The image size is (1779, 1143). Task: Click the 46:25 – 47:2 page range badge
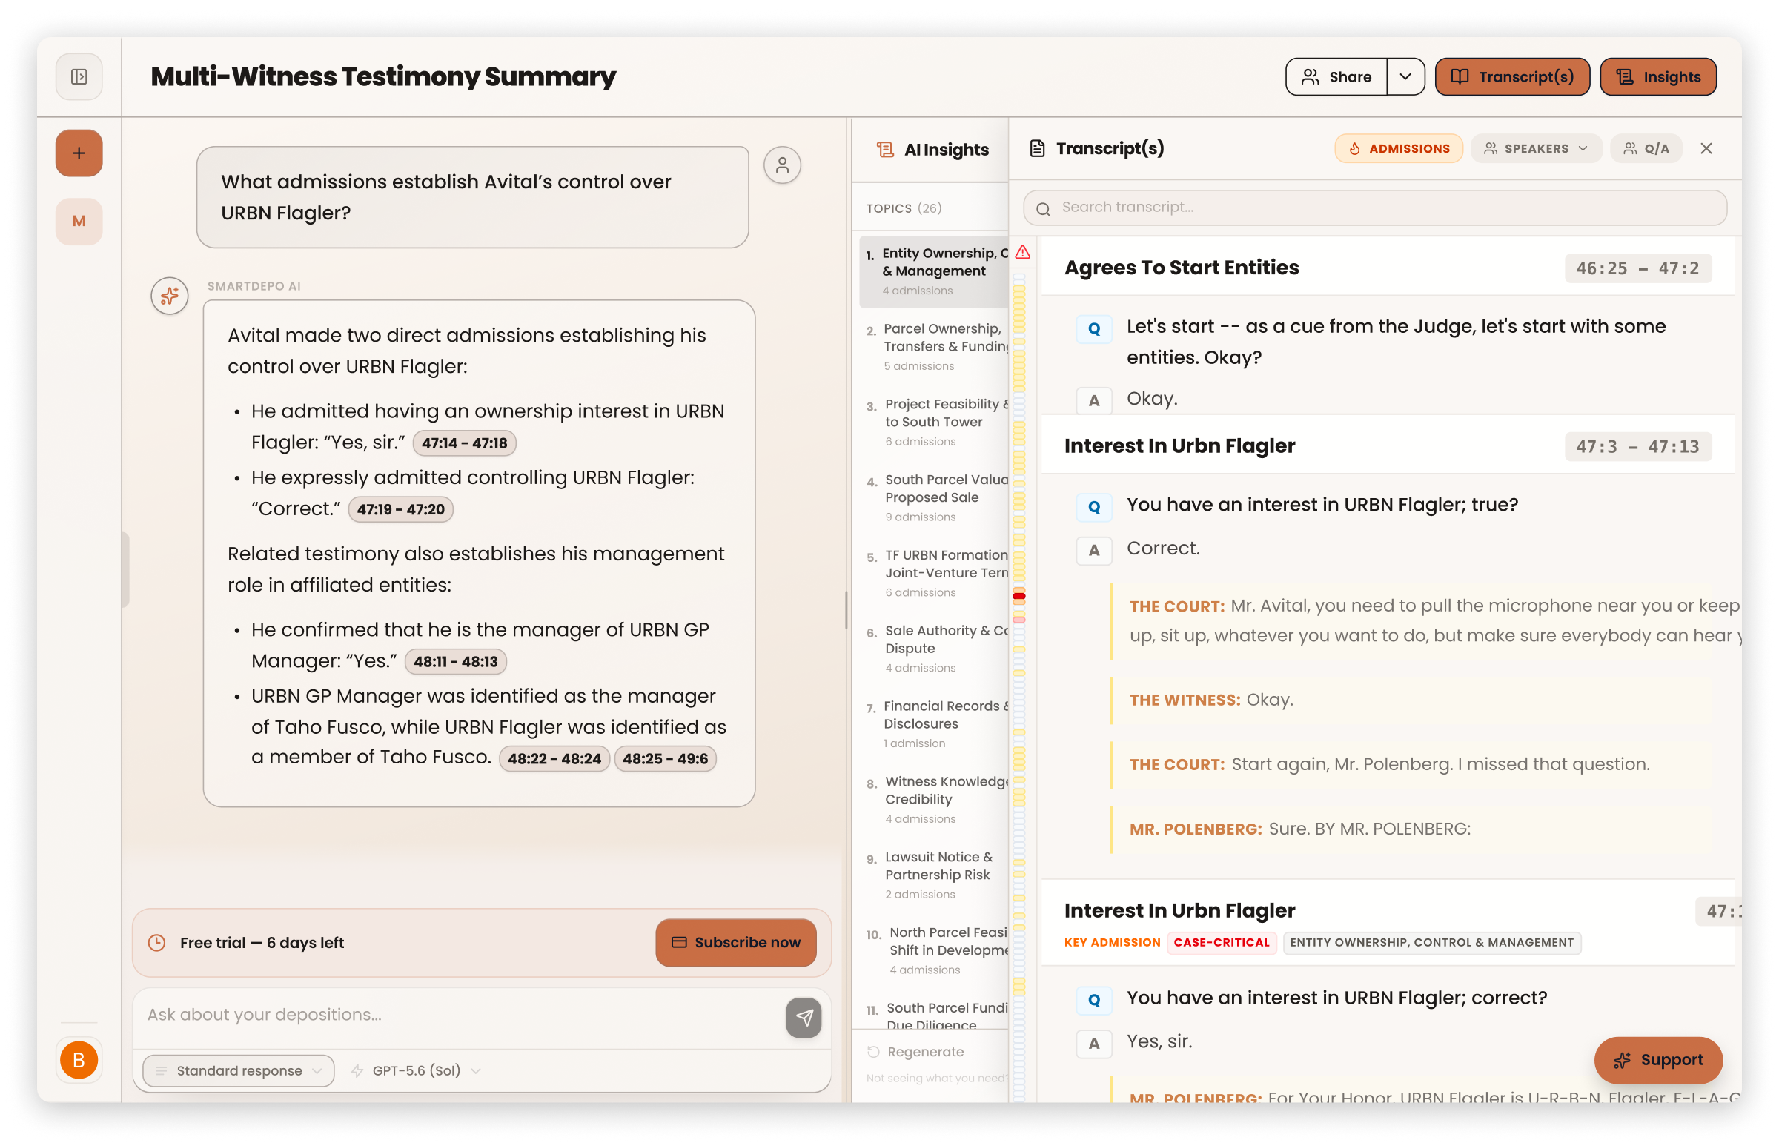click(x=1637, y=268)
